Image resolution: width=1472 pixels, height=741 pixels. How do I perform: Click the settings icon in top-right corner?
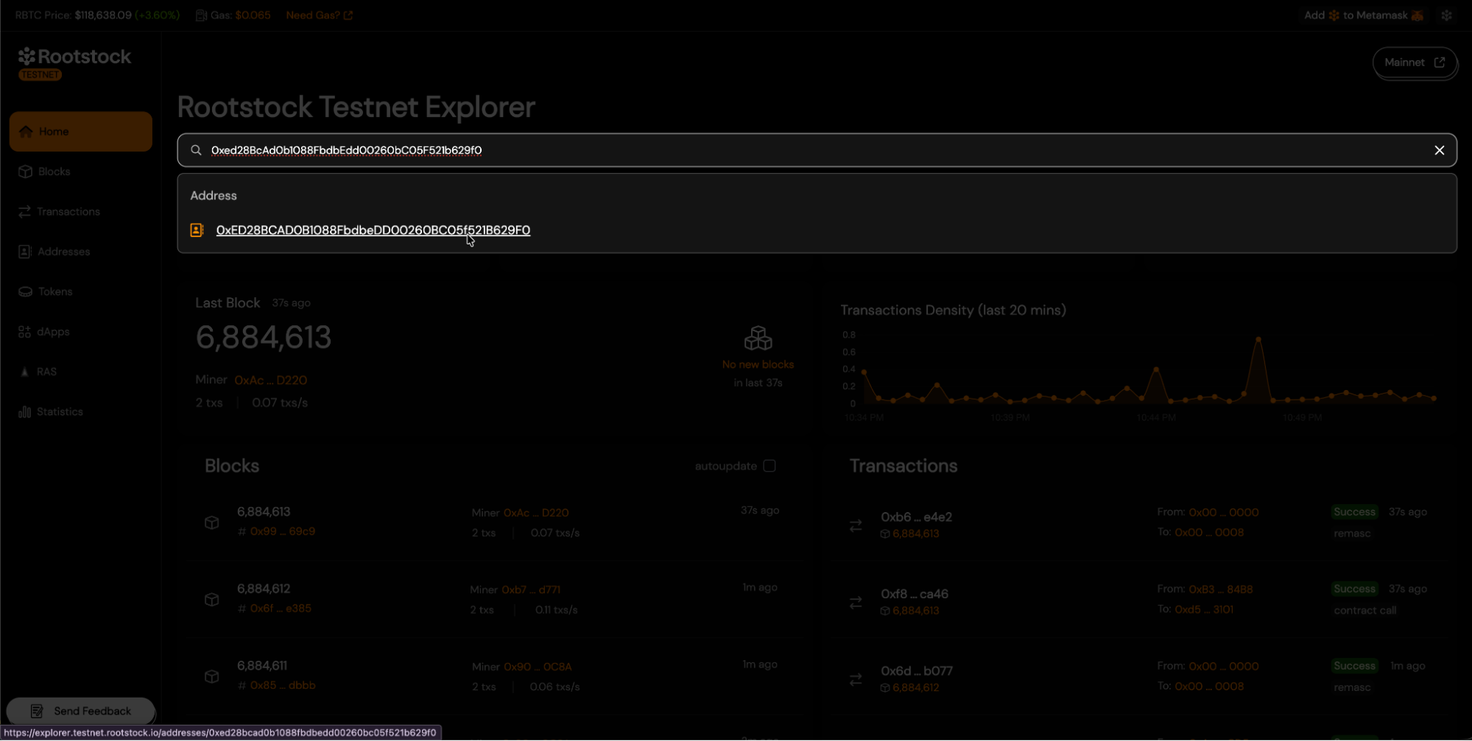[x=1446, y=15]
